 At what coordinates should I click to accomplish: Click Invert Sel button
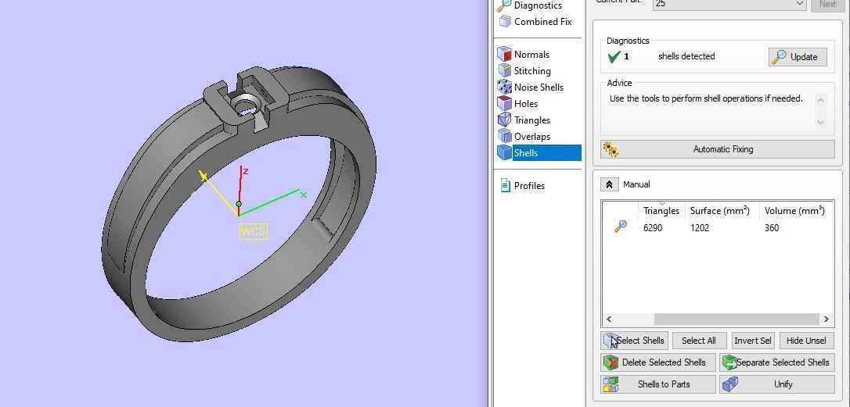[x=752, y=341]
